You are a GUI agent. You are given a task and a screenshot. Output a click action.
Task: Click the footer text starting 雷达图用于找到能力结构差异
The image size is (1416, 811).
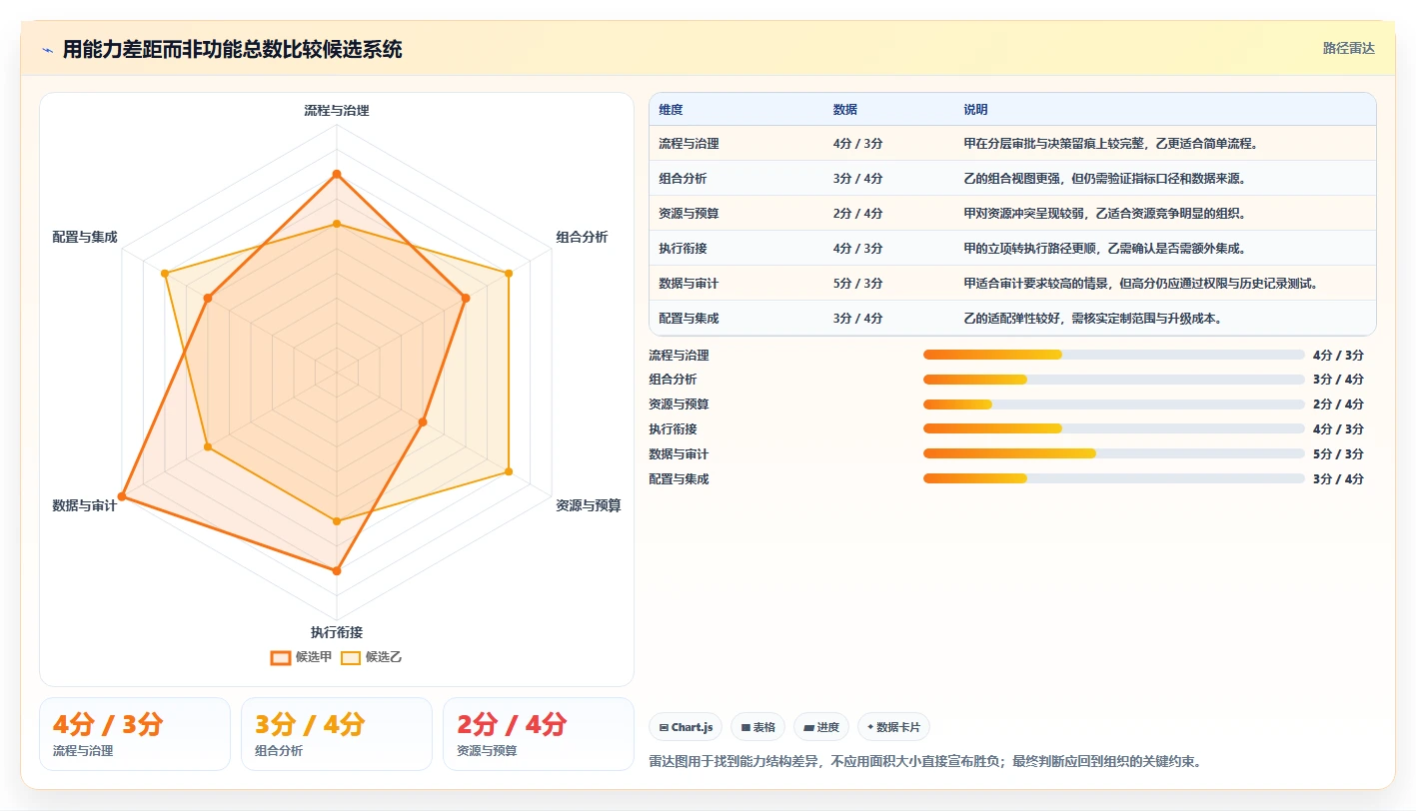click(x=924, y=761)
